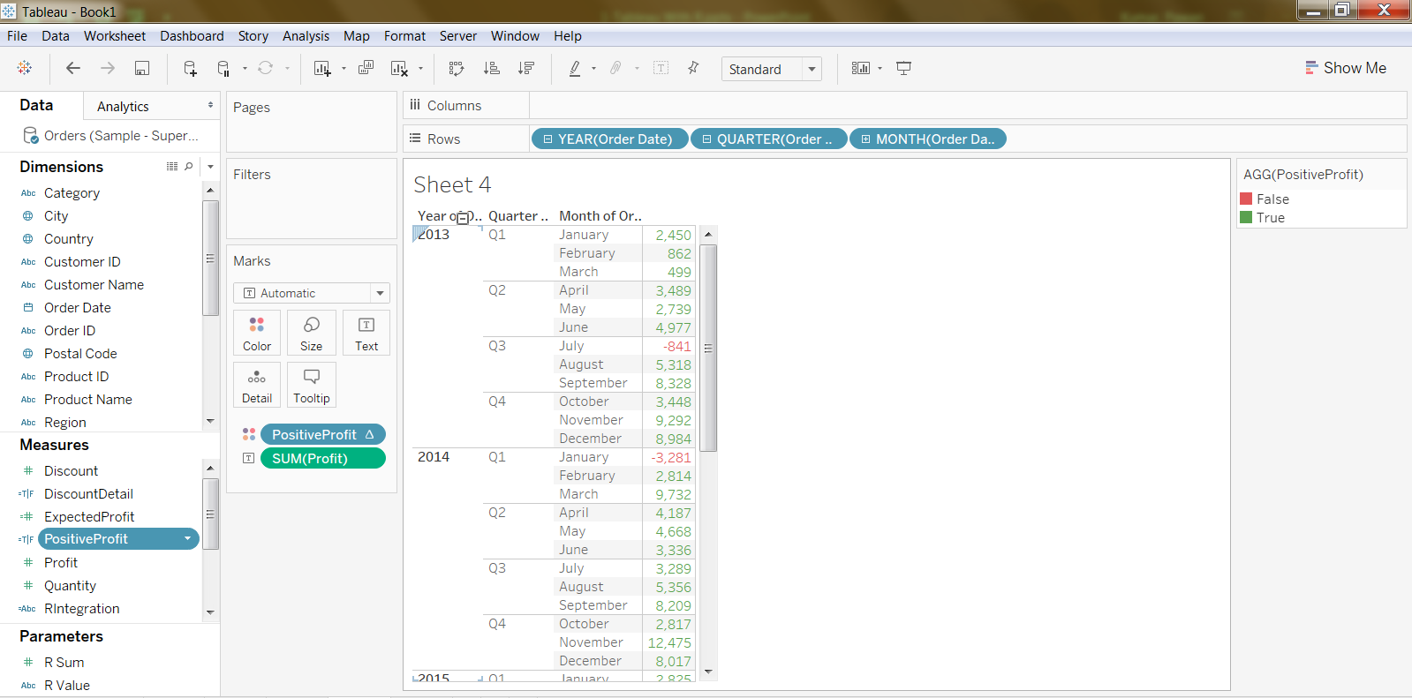Collapse the 2013 year header minus toggle
The height and width of the screenshot is (698, 1412).
tap(463, 218)
